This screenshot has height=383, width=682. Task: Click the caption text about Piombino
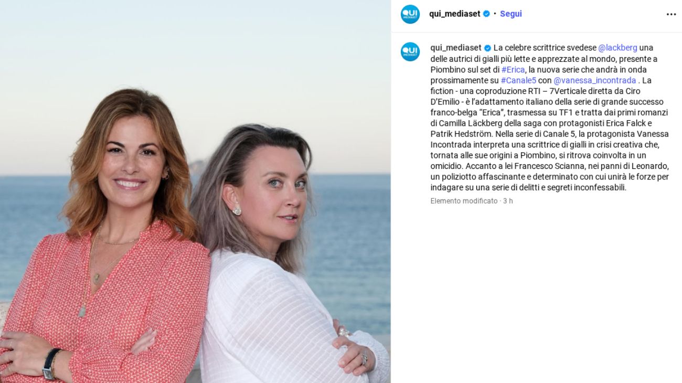[x=550, y=118]
